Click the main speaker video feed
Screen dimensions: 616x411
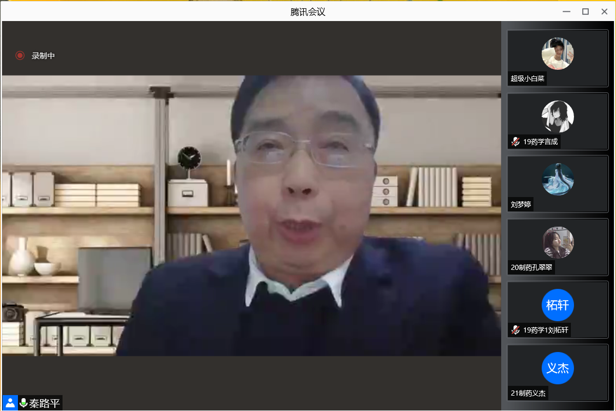[x=251, y=216]
